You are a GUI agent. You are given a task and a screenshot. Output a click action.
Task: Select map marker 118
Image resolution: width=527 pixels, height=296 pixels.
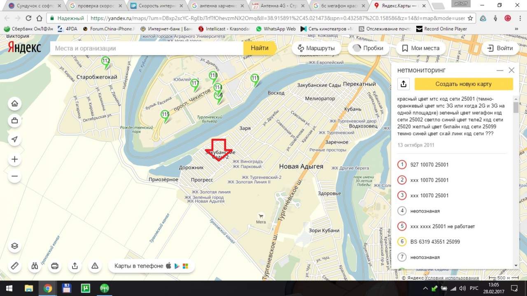[x=213, y=77]
